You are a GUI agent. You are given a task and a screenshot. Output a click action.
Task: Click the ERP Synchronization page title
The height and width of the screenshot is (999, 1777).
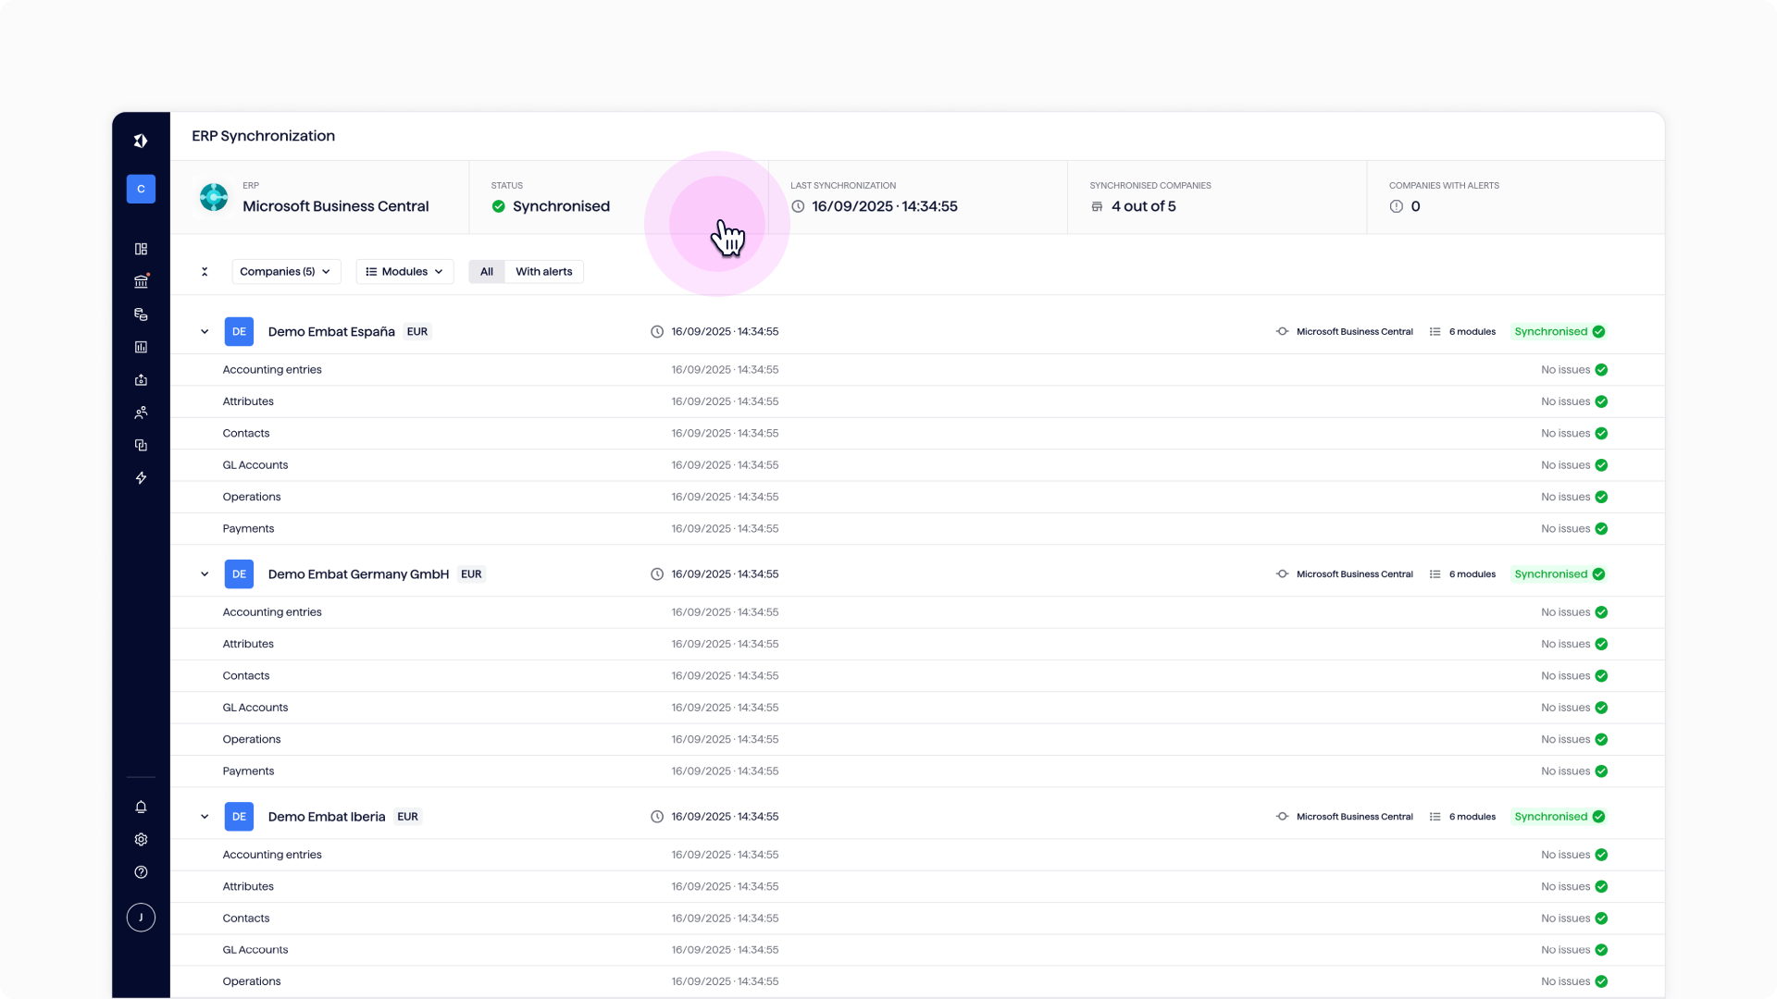point(263,136)
